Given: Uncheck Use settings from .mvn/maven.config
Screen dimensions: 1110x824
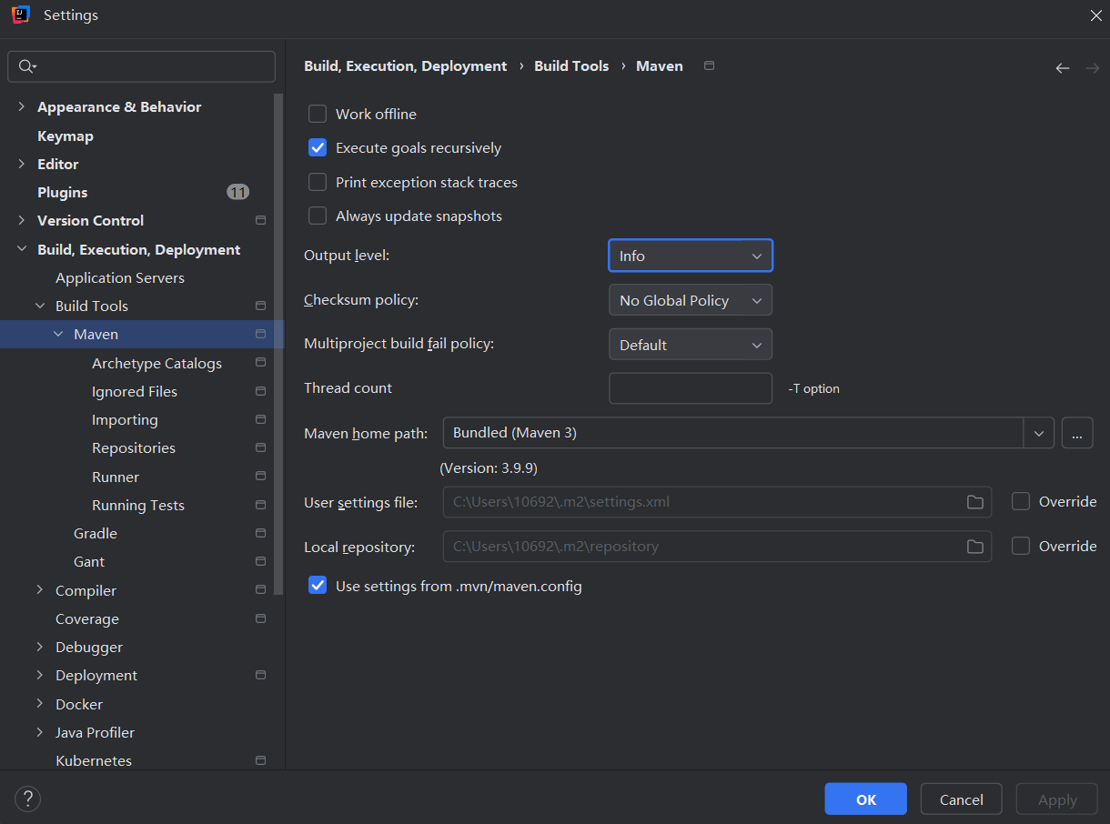Looking at the screenshot, I should tap(318, 586).
